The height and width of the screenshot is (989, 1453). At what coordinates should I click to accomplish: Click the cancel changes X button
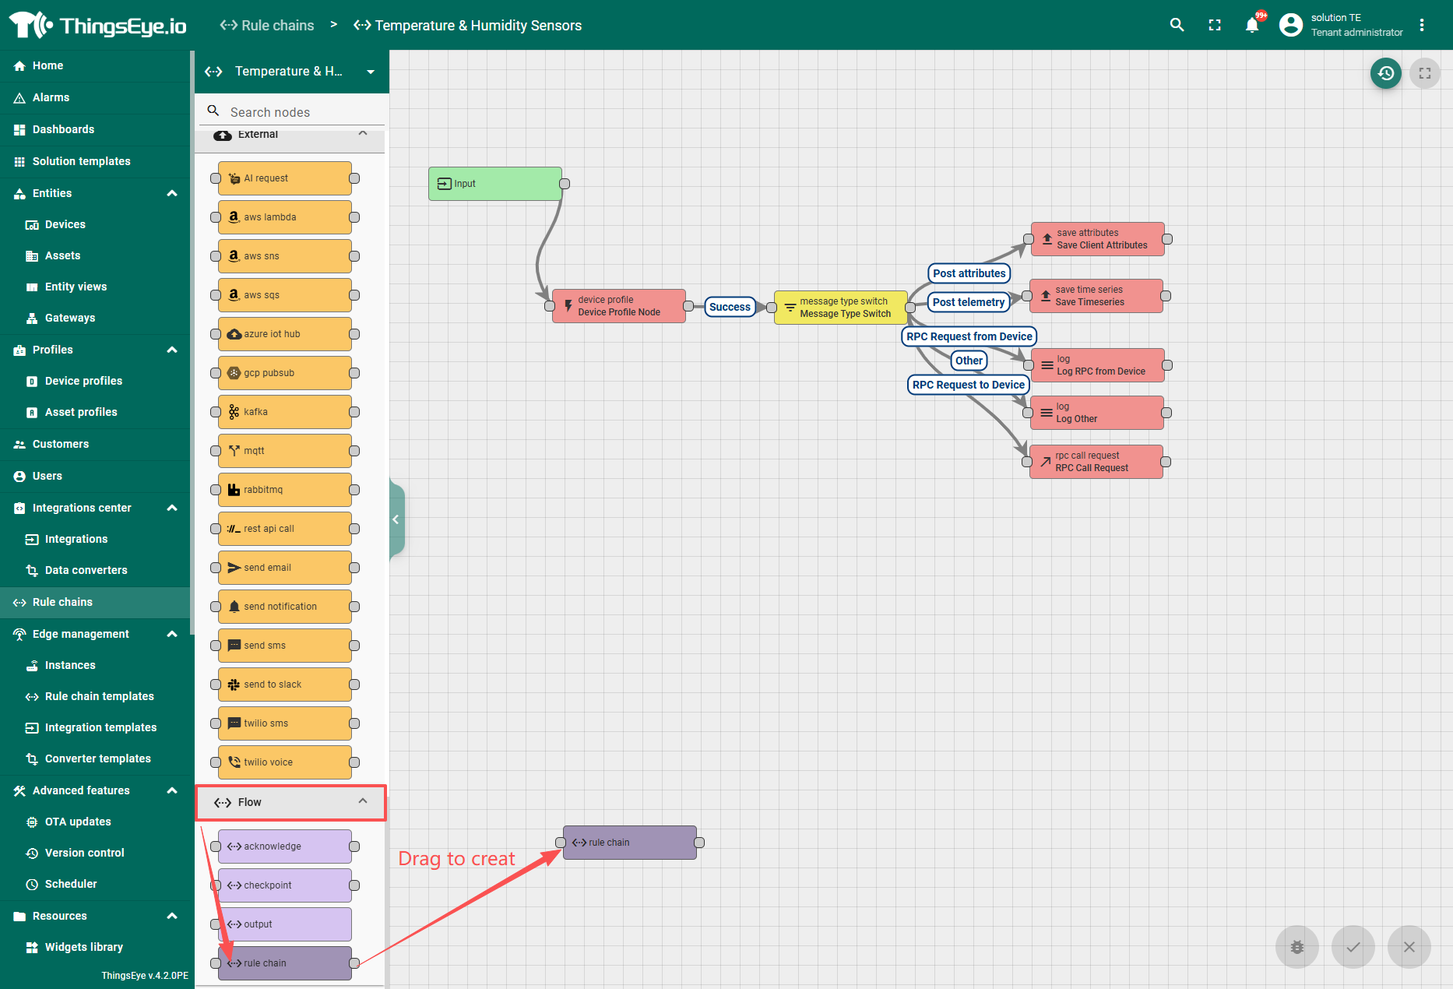[1409, 946]
